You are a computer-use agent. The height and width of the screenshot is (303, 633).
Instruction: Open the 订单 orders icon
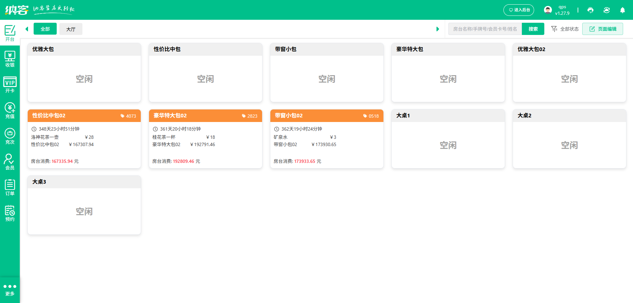(10, 187)
